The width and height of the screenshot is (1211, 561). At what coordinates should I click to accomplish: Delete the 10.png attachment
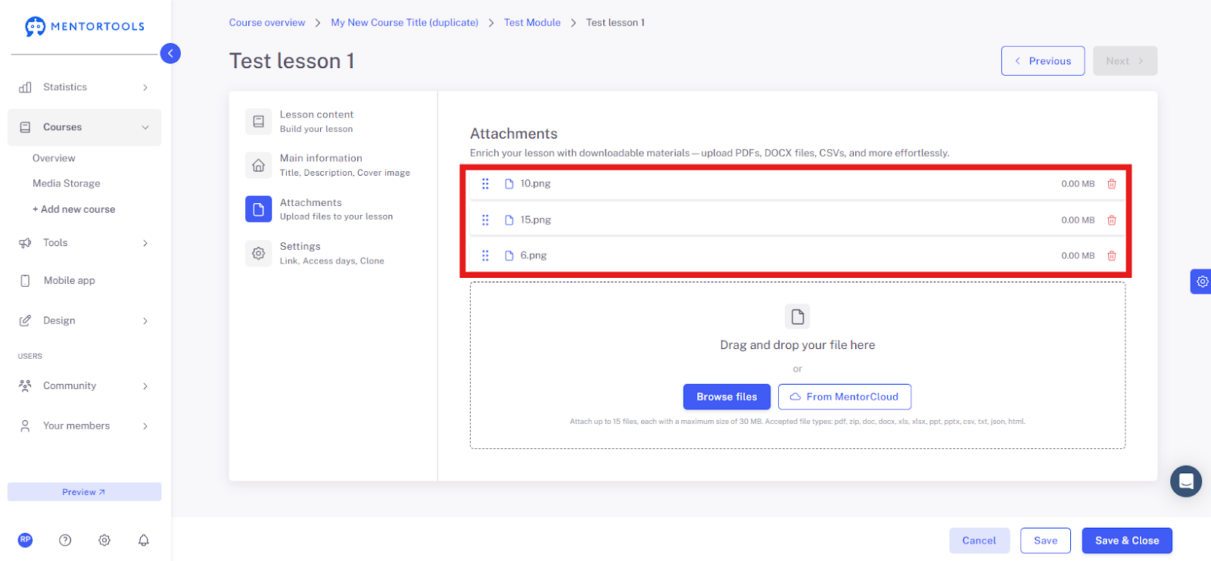[1112, 184]
